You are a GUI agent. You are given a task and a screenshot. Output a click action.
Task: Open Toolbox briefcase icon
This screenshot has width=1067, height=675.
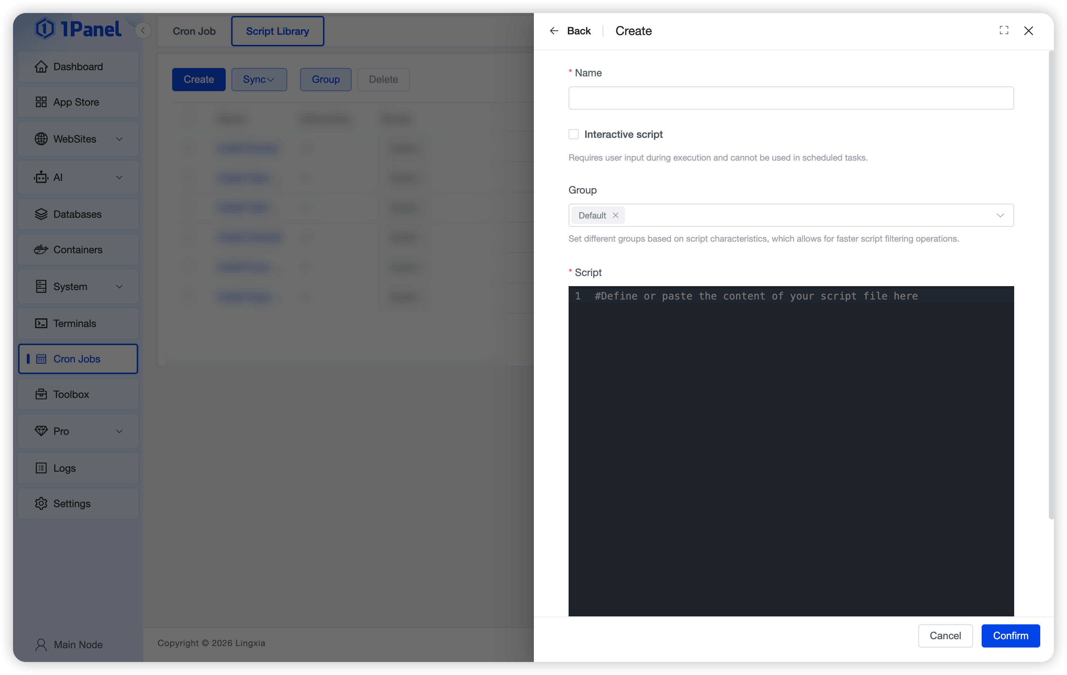click(41, 394)
